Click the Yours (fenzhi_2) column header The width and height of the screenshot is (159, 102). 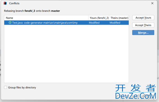click(99, 18)
